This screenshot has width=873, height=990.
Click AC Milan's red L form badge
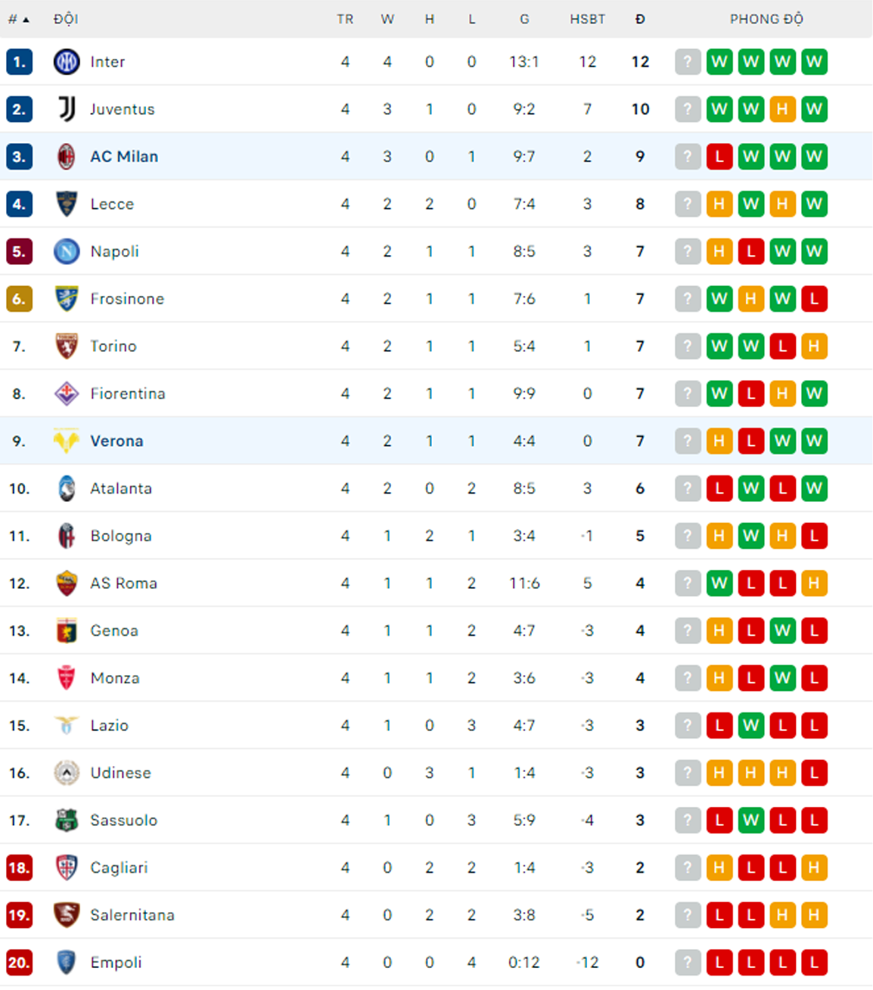(x=719, y=157)
